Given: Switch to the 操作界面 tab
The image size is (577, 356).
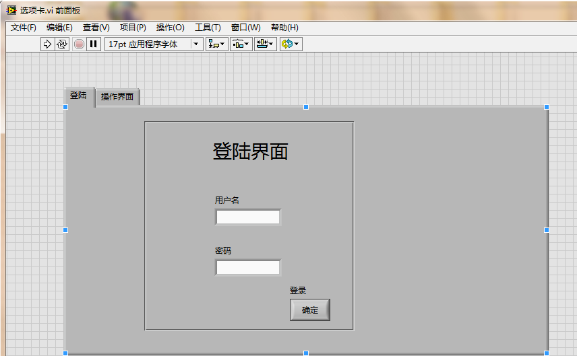Looking at the screenshot, I should (x=117, y=97).
